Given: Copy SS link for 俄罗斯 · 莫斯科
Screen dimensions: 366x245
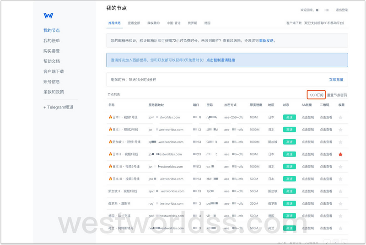Looking at the screenshot, I should pyautogui.click(x=307, y=204).
